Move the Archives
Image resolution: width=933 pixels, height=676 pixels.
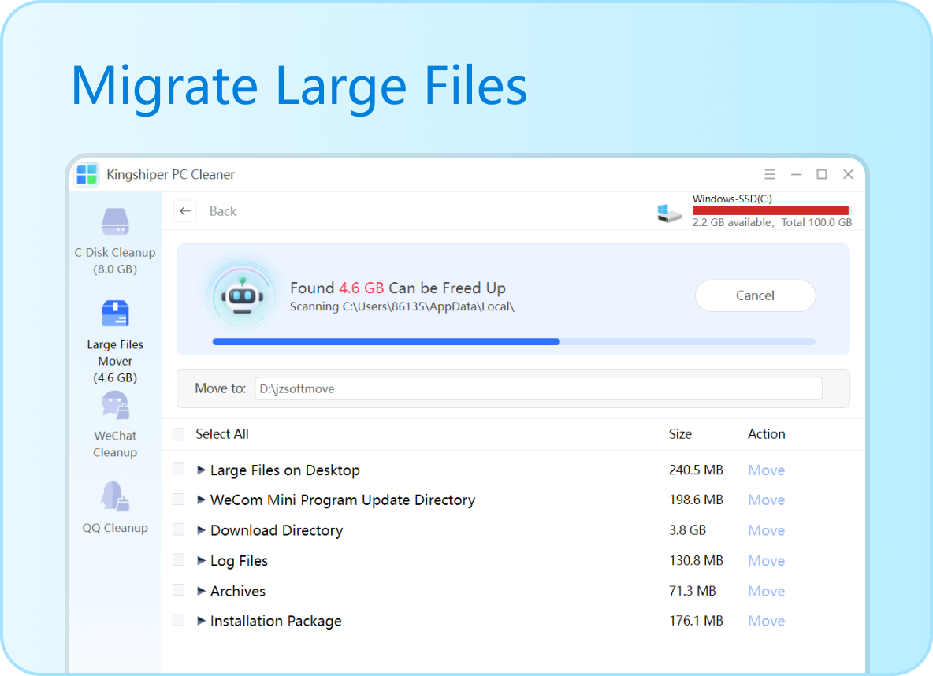pos(767,591)
